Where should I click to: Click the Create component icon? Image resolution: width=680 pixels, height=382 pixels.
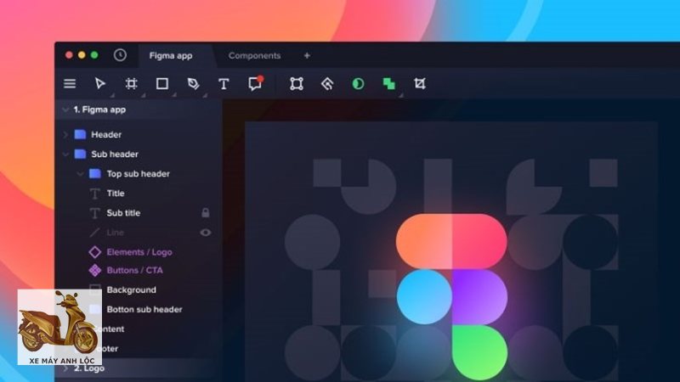click(x=327, y=83)
